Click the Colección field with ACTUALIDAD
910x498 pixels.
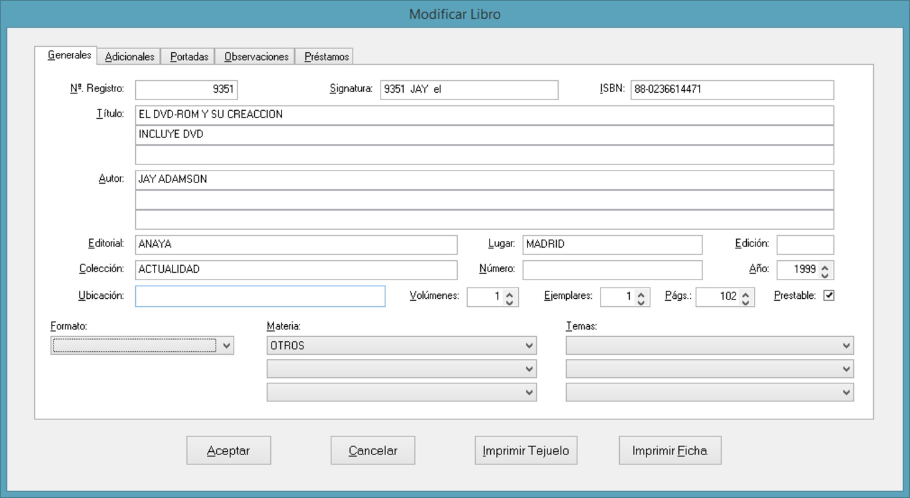coord(296,270)
